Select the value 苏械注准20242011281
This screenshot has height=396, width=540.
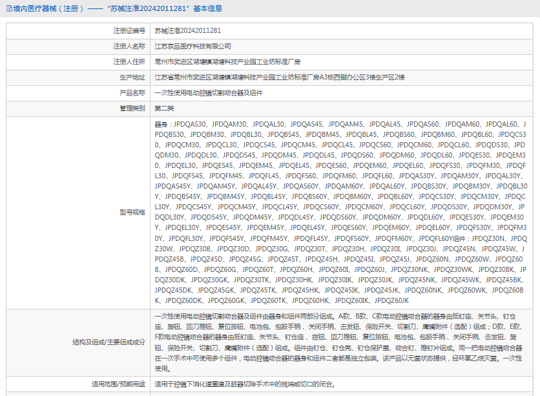point(188,30)
